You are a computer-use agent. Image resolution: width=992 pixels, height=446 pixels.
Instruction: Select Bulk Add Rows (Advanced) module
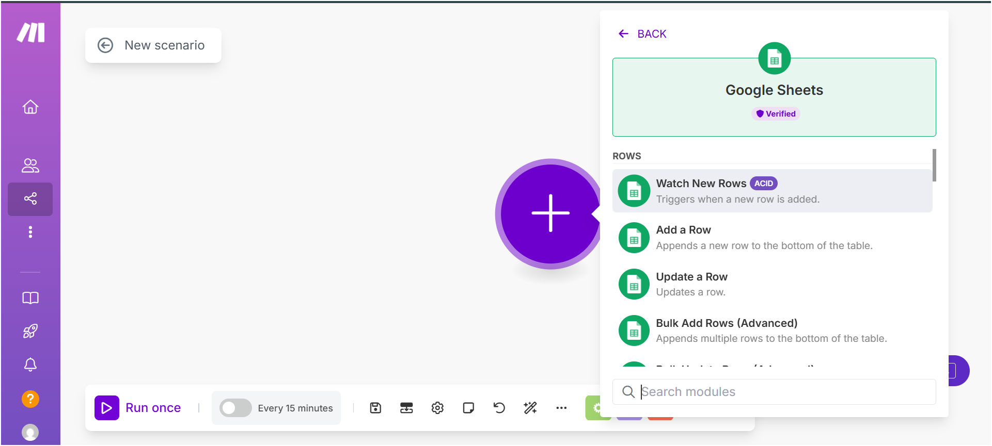click(772, 331)
